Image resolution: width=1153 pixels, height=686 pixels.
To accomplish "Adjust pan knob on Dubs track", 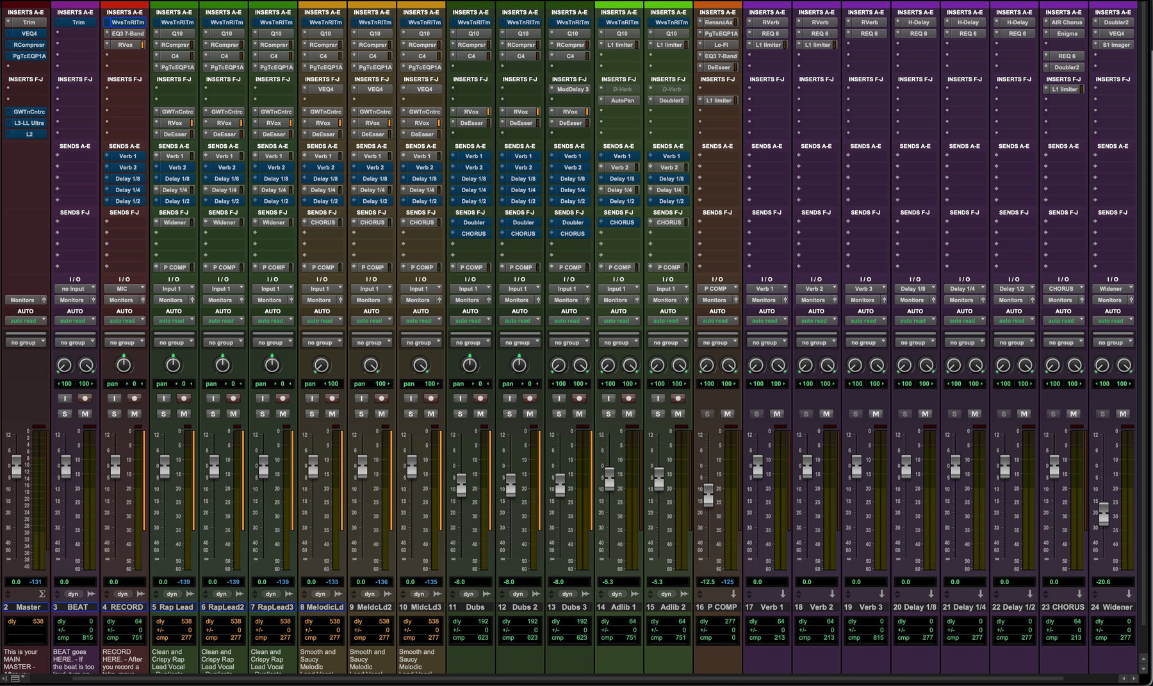I will click(470, 365).
